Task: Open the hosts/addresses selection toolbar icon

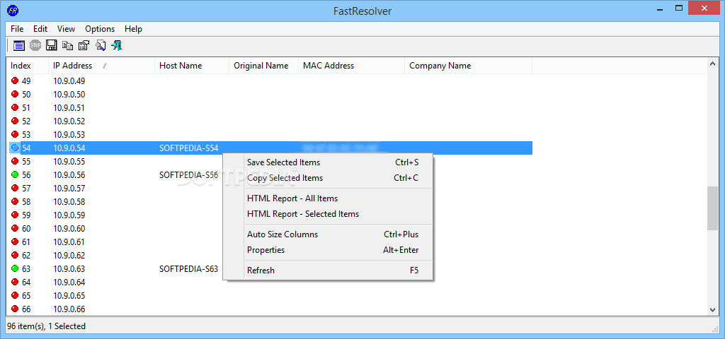Action: point(19,45)
